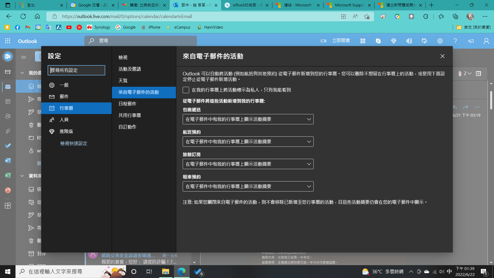Screen dimensions: 494x278
Task: Close the settings dialog with X
Action: click(x=442, y=56)
